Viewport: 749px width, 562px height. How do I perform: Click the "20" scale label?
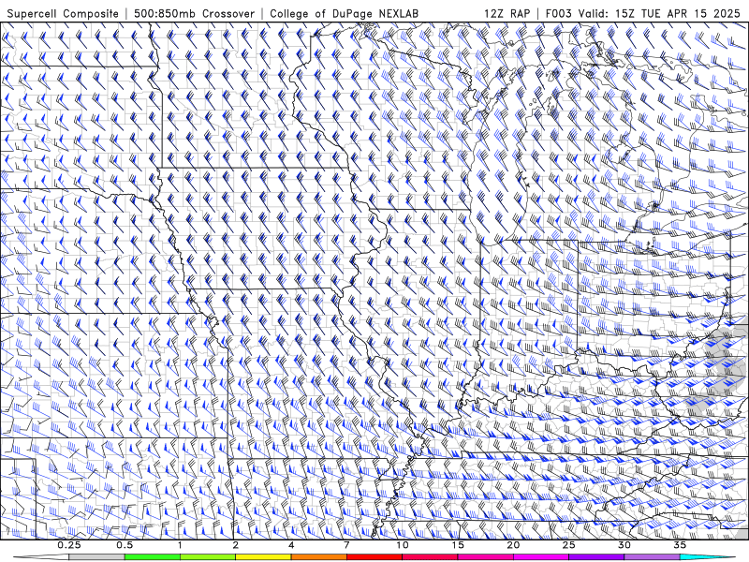(x=513, y=545)
